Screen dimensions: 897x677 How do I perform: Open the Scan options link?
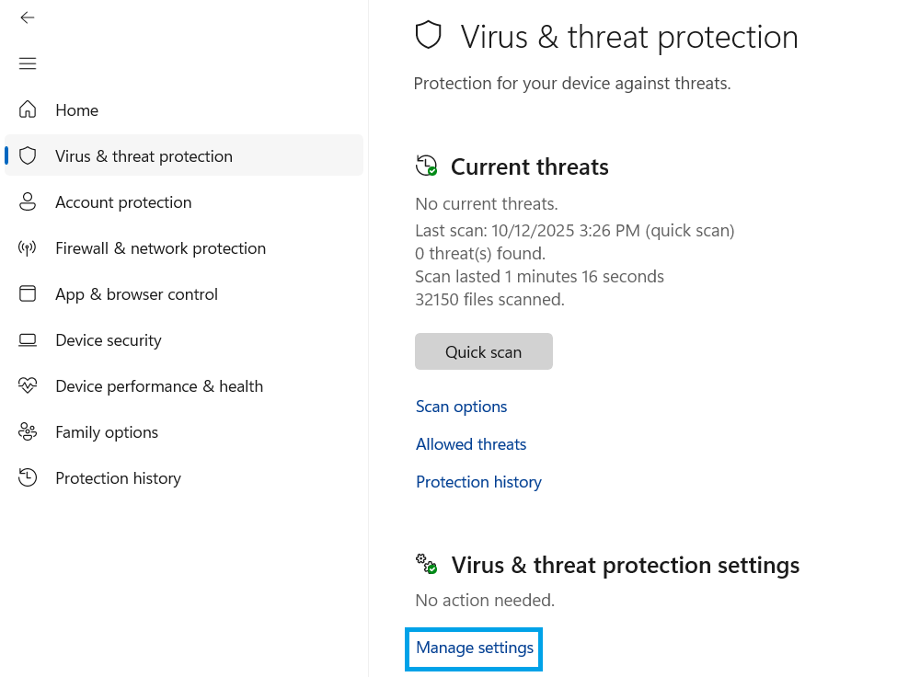click(461, 407)
